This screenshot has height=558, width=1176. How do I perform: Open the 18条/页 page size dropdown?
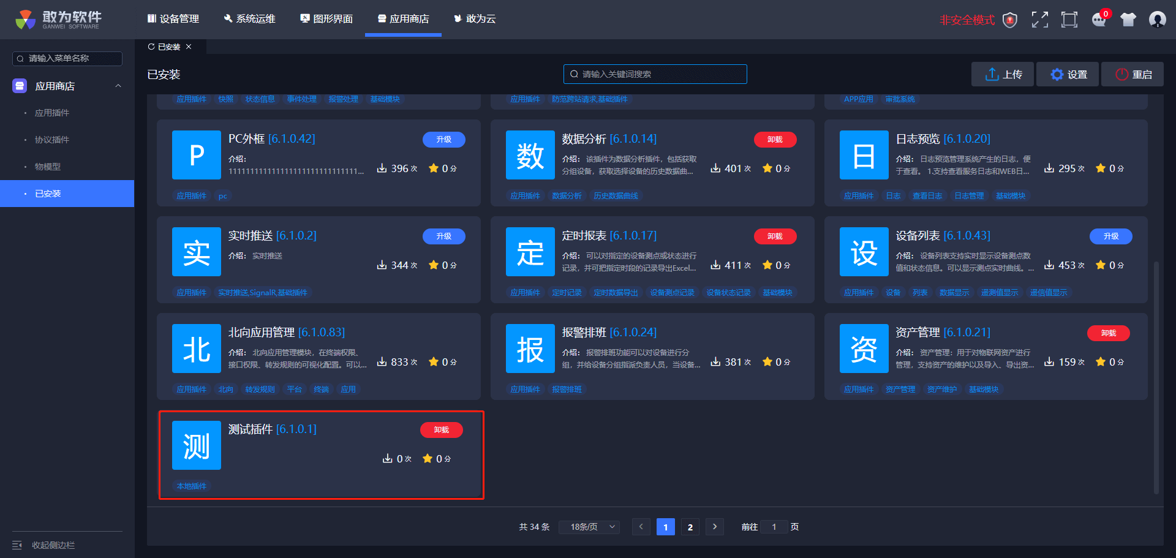pyautogui.click(x=589, y=527)
